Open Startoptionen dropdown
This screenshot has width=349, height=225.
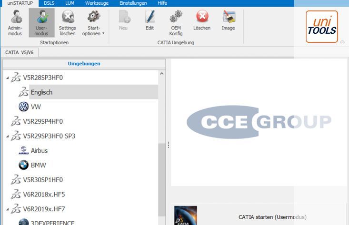(93, 23)
